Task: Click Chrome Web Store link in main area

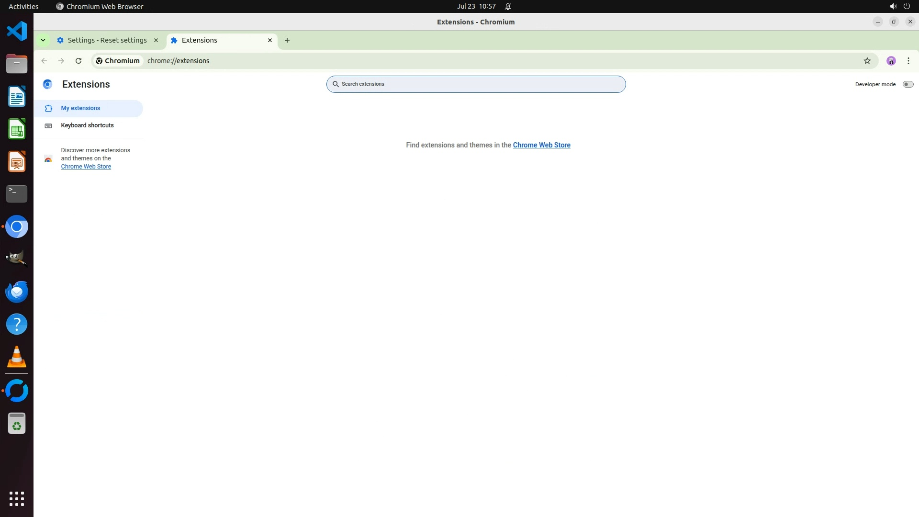Action: tap(541, 145)
